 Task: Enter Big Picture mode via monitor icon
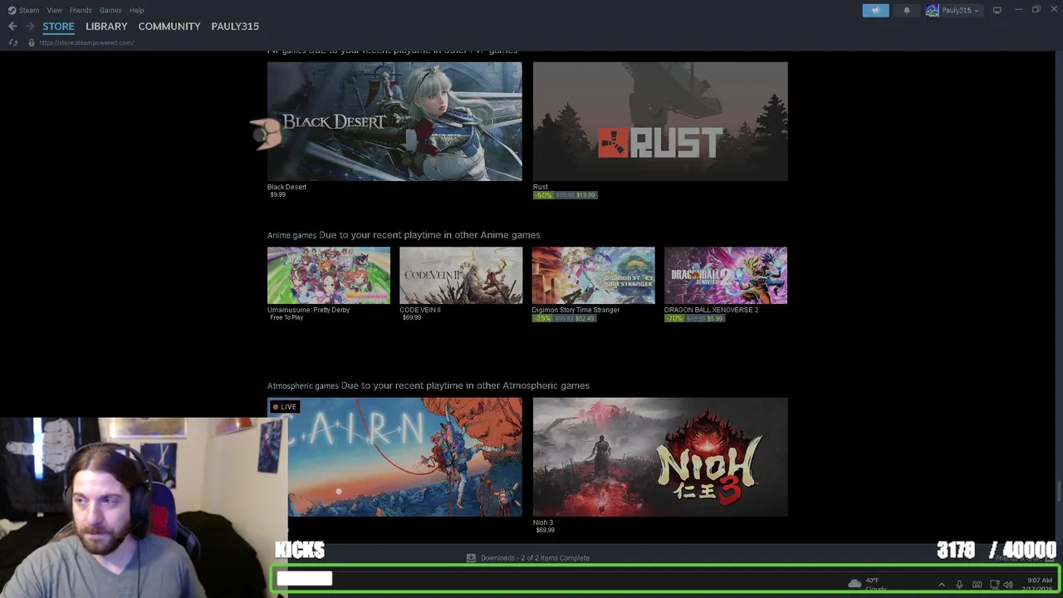coord(997,10)
